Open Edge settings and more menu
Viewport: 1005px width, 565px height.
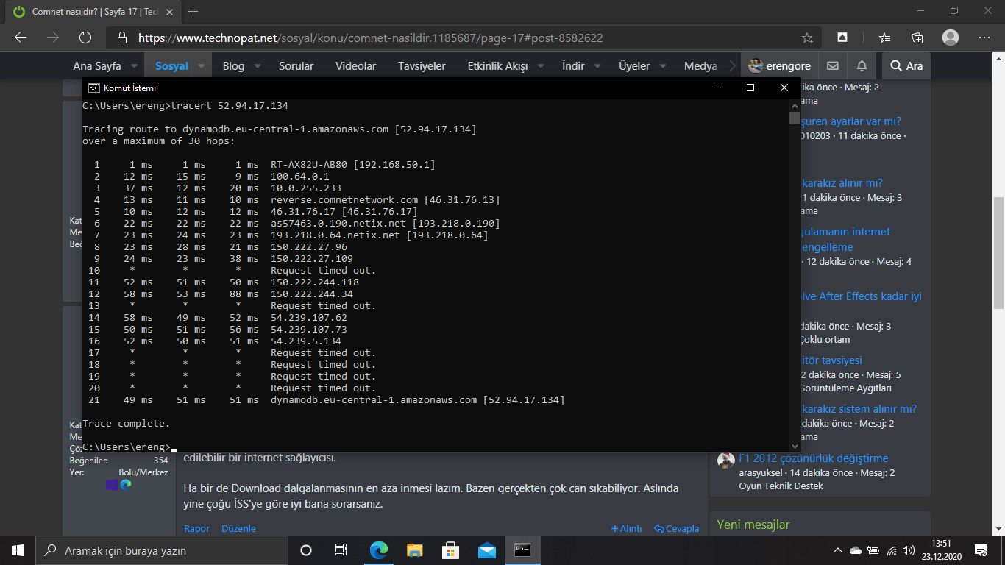[x=984, y=38]
